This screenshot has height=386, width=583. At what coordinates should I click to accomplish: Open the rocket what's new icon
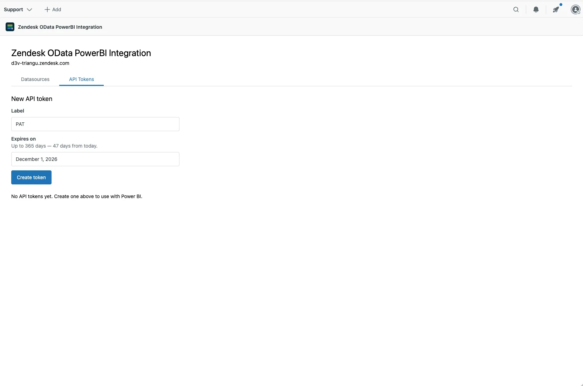click(556, 9)
